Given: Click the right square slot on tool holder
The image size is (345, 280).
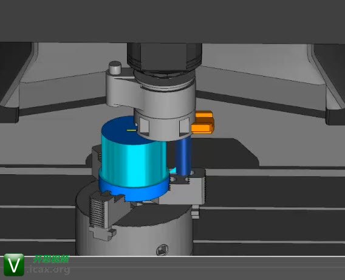Looking at the screenshot, I should pos(185,127).
